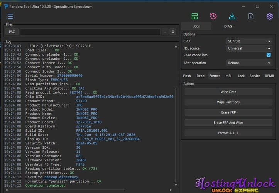Click the log horizontal scrollbar thumb

(x=67, y=190)
